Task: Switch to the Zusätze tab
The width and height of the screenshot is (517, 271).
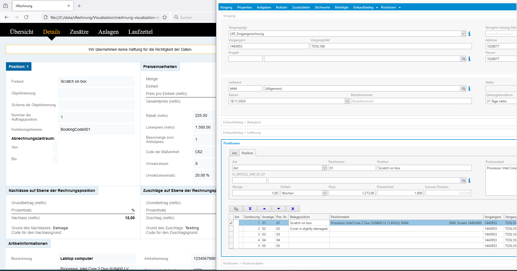Action: click(x=79, y=32)
